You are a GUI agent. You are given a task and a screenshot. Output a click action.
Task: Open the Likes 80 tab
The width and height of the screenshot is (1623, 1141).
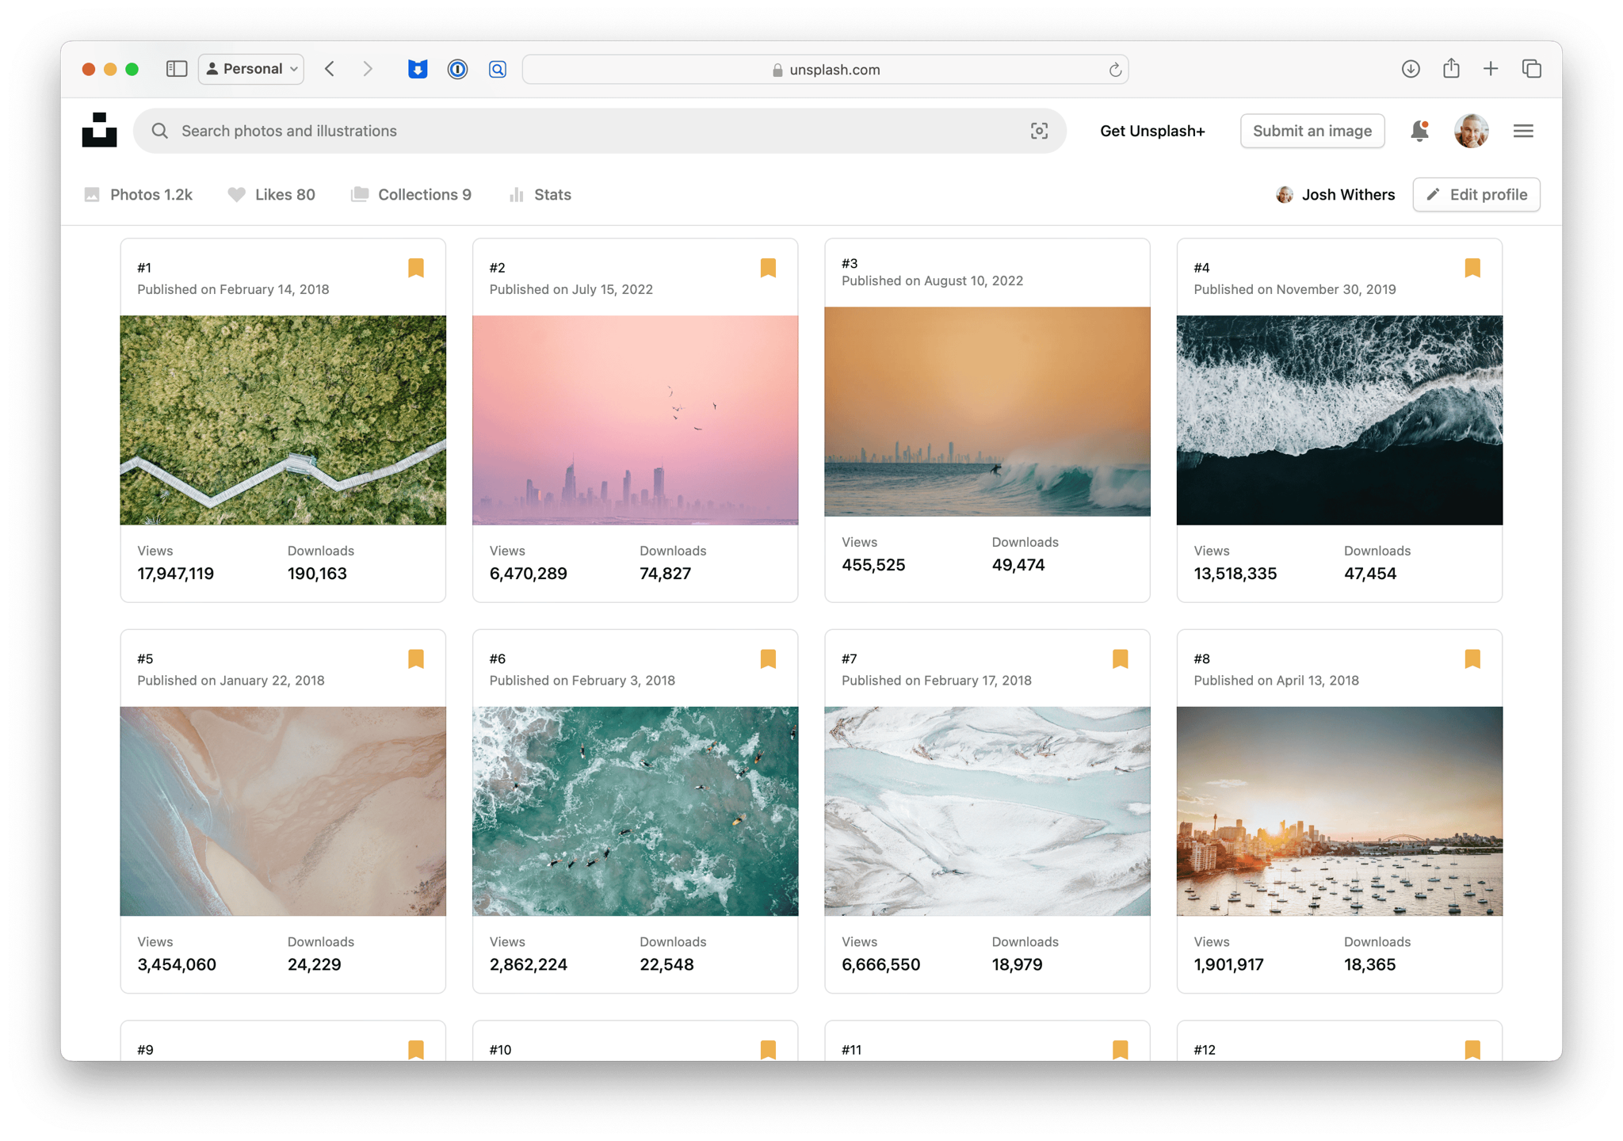(271, 194)
